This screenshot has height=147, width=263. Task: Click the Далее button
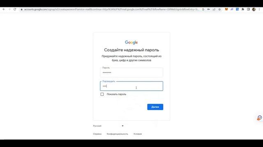[155, 107]
